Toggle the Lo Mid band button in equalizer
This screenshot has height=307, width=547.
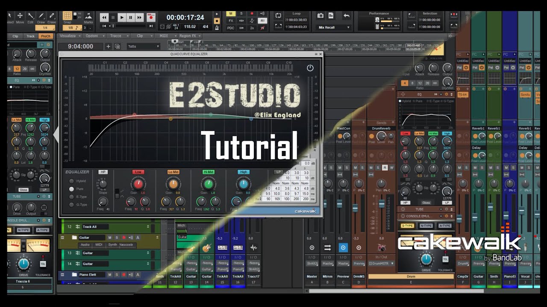tap(173, 172)
